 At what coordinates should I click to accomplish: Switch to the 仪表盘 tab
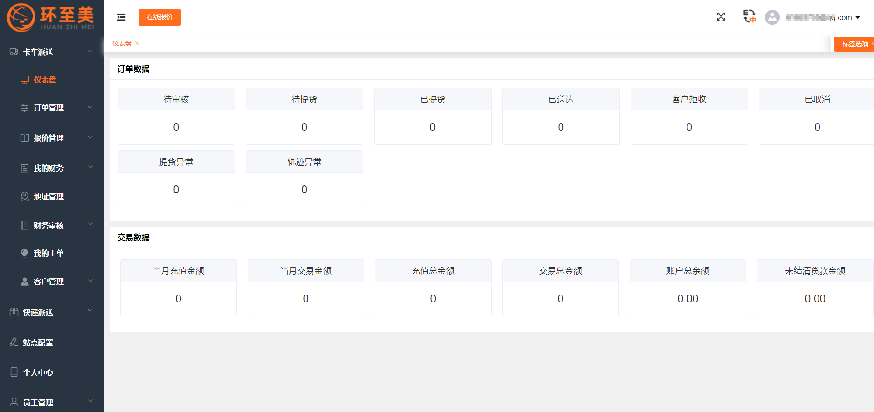coord(121,43)
